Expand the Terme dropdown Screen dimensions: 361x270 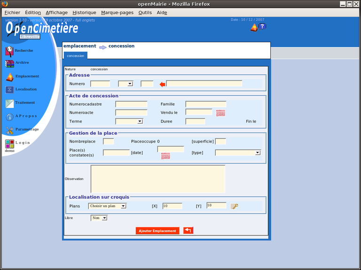[x=129, y=121]
